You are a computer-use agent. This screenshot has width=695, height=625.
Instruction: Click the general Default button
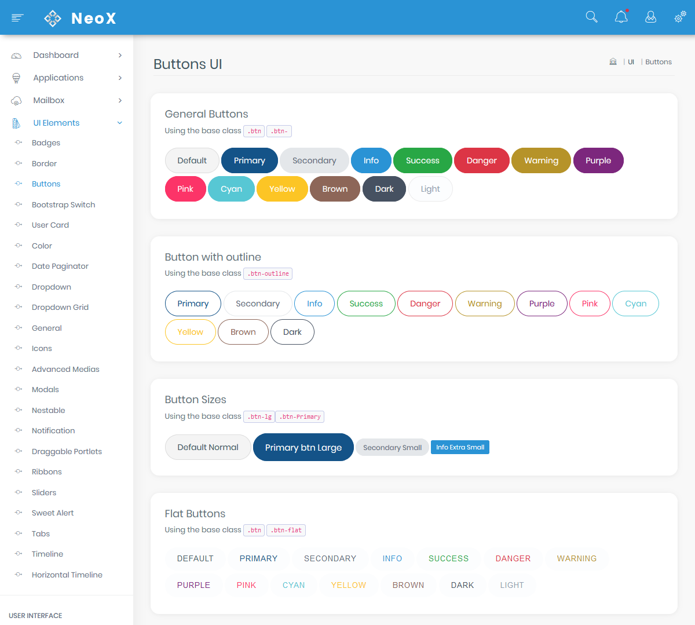(192, 160)
